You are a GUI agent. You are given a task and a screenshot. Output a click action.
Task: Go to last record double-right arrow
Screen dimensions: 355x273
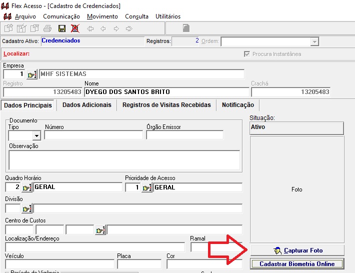tap(129, 28)
